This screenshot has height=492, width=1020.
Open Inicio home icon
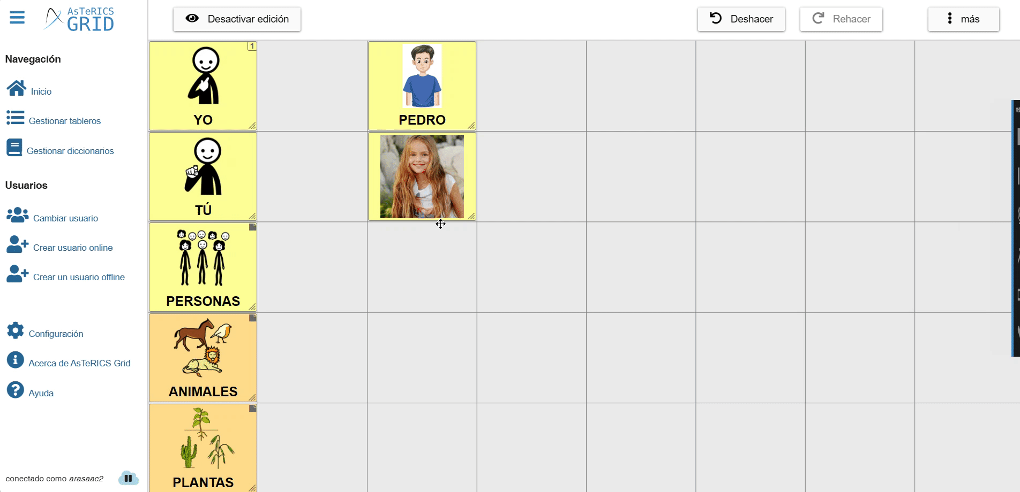click(16, 88)
